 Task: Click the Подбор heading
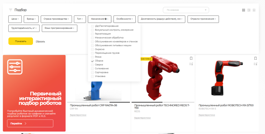coord(21,10)
